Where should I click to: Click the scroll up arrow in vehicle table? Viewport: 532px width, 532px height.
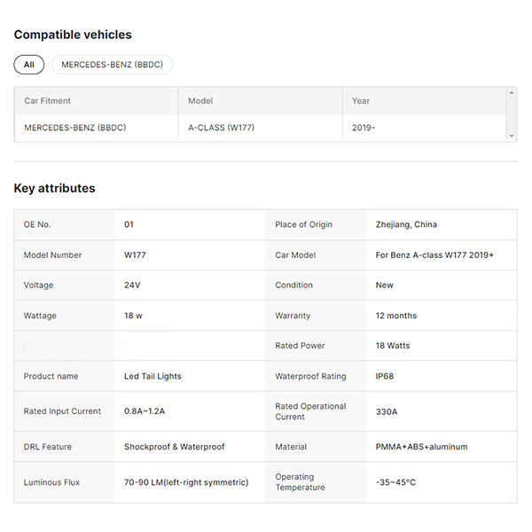pos(512,92)
